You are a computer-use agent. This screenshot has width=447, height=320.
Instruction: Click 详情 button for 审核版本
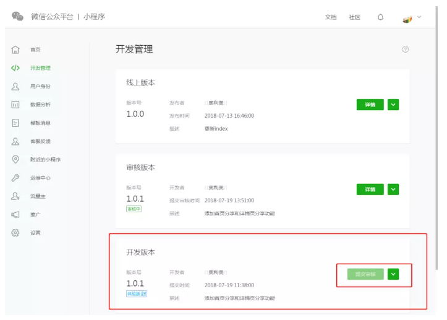pyautogui.click(x=370, y=189)
